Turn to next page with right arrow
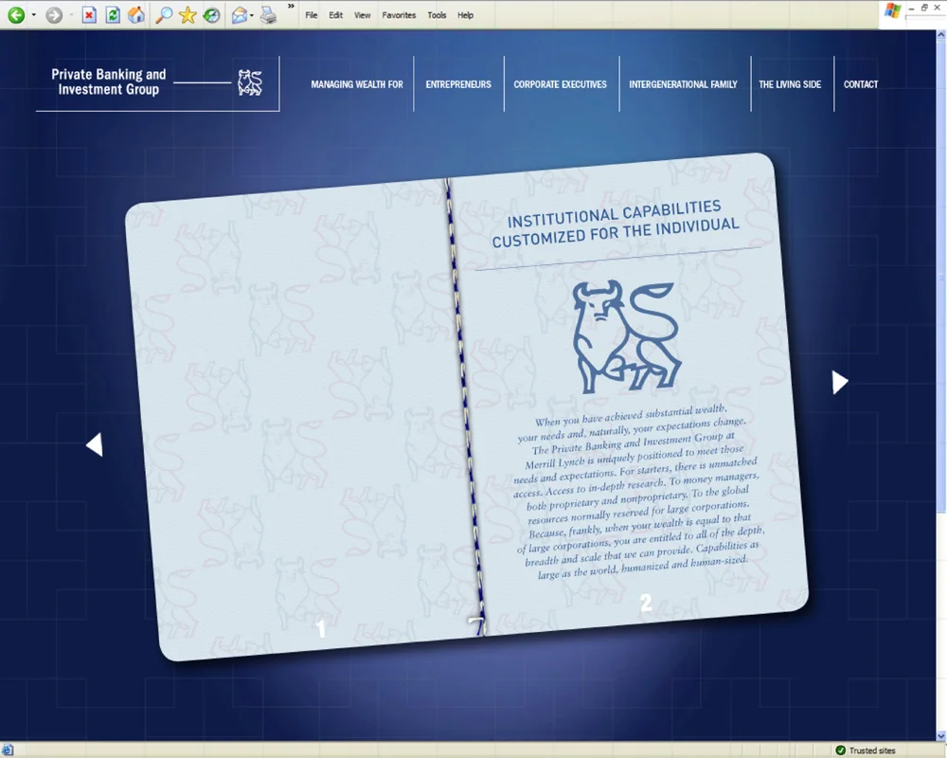 (840, 382)
